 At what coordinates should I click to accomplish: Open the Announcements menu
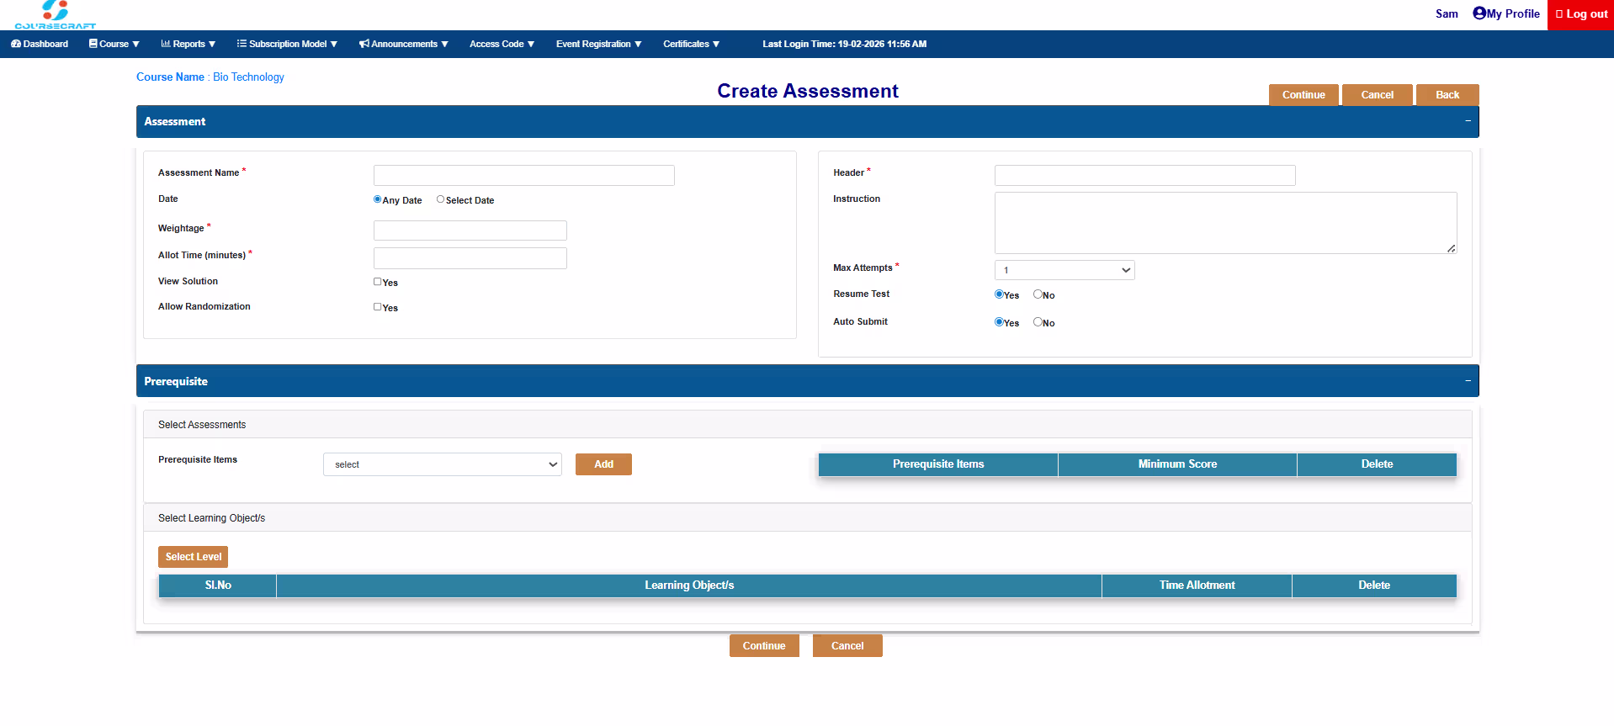[404, 44]
